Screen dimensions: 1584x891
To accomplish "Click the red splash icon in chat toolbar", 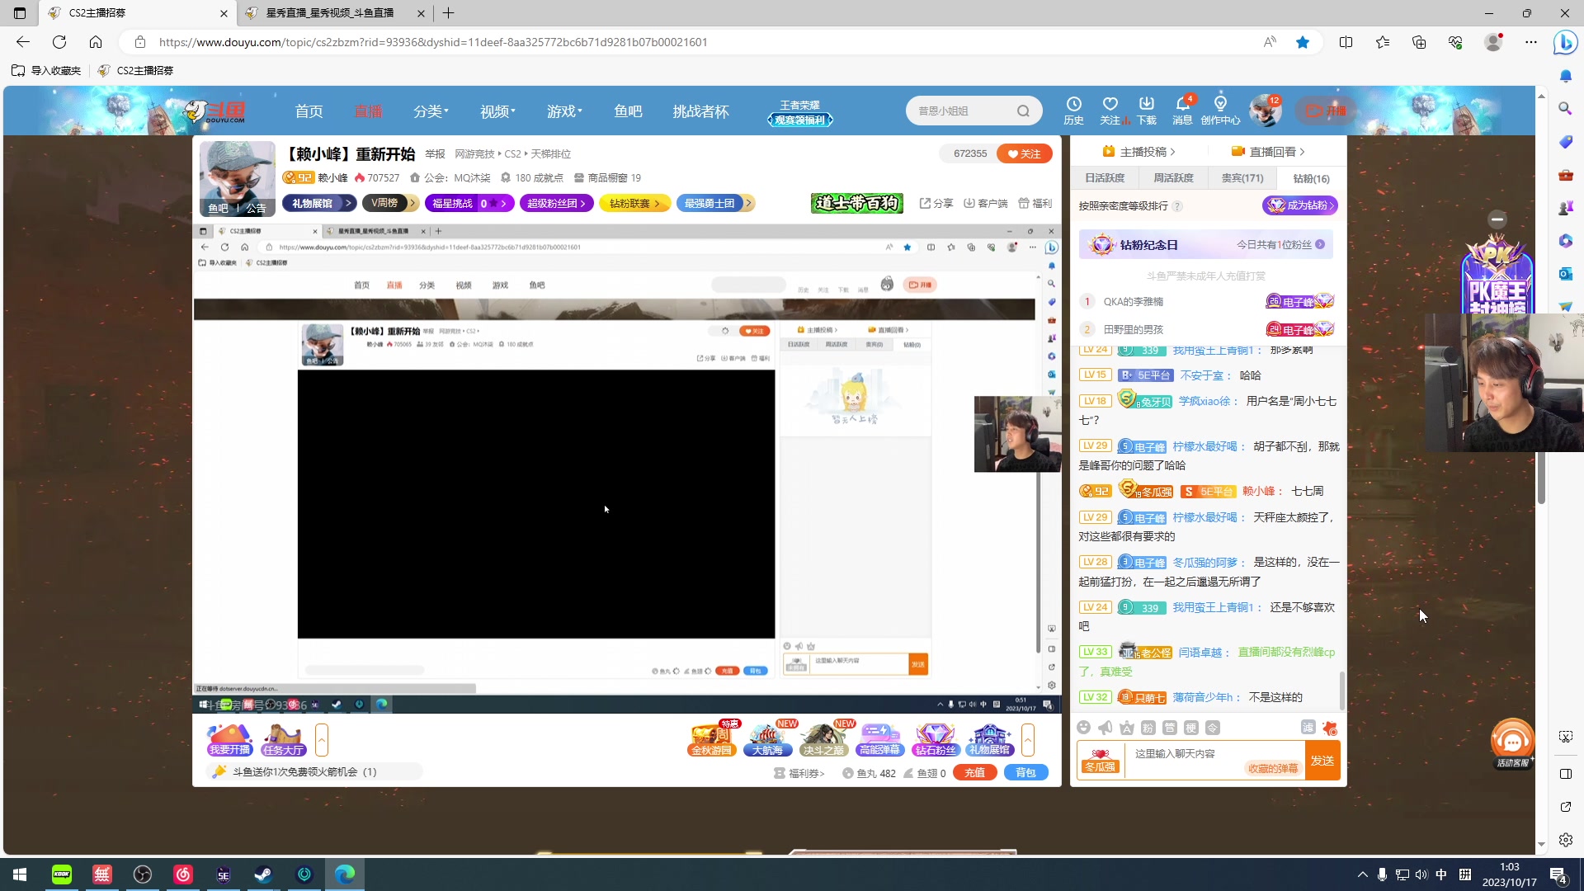I will [x=1330, y=727].
